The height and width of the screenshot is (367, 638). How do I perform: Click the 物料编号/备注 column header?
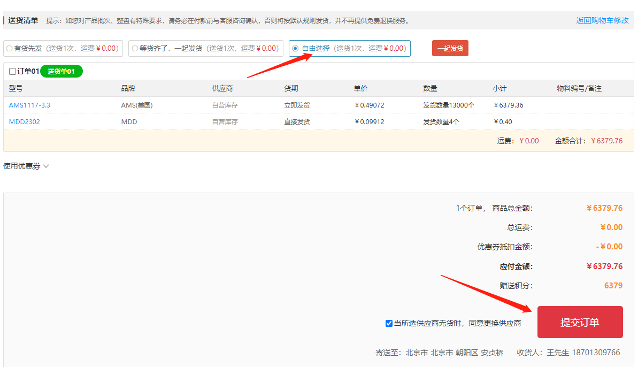point(579,88)
